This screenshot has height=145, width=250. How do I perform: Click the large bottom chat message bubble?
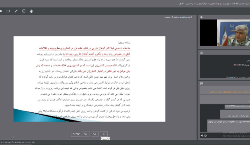coord(229,126)
